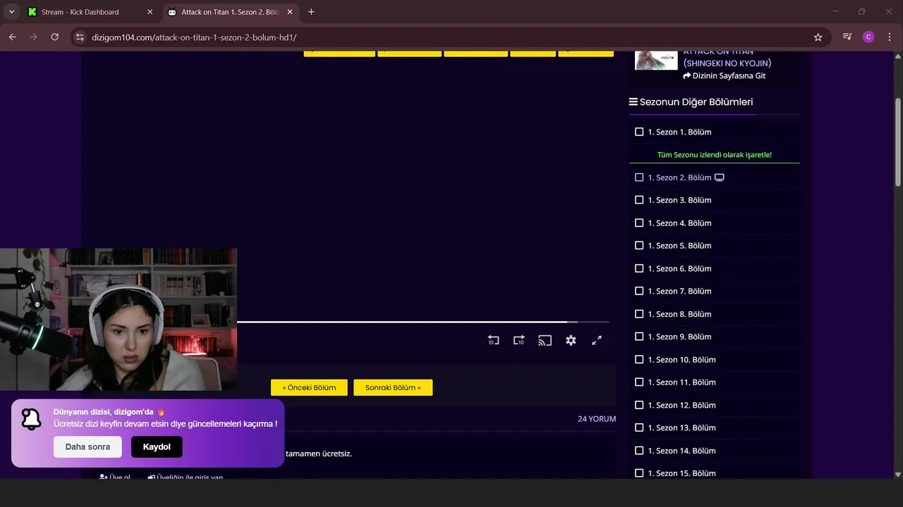Check the 1. Sezon 9. Bölüm box

point(639,337)
